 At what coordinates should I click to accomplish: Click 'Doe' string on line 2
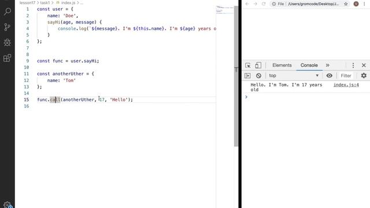point(69,16)
